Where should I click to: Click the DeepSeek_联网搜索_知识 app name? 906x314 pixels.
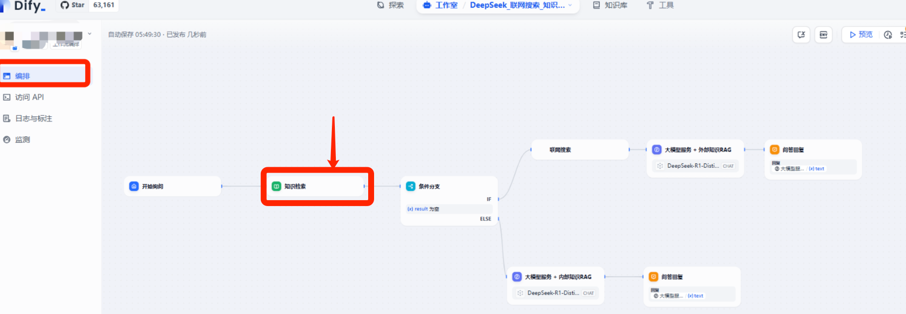click(517, 5)
